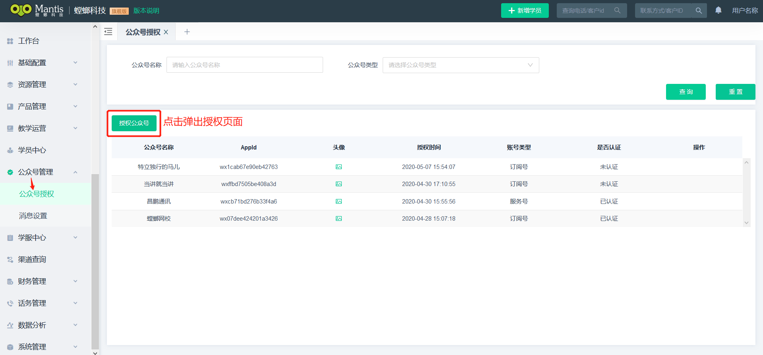Screen dimensions: 763x355
Task: Expand the 数据分析 menu chevron
Action: (75, 325)
